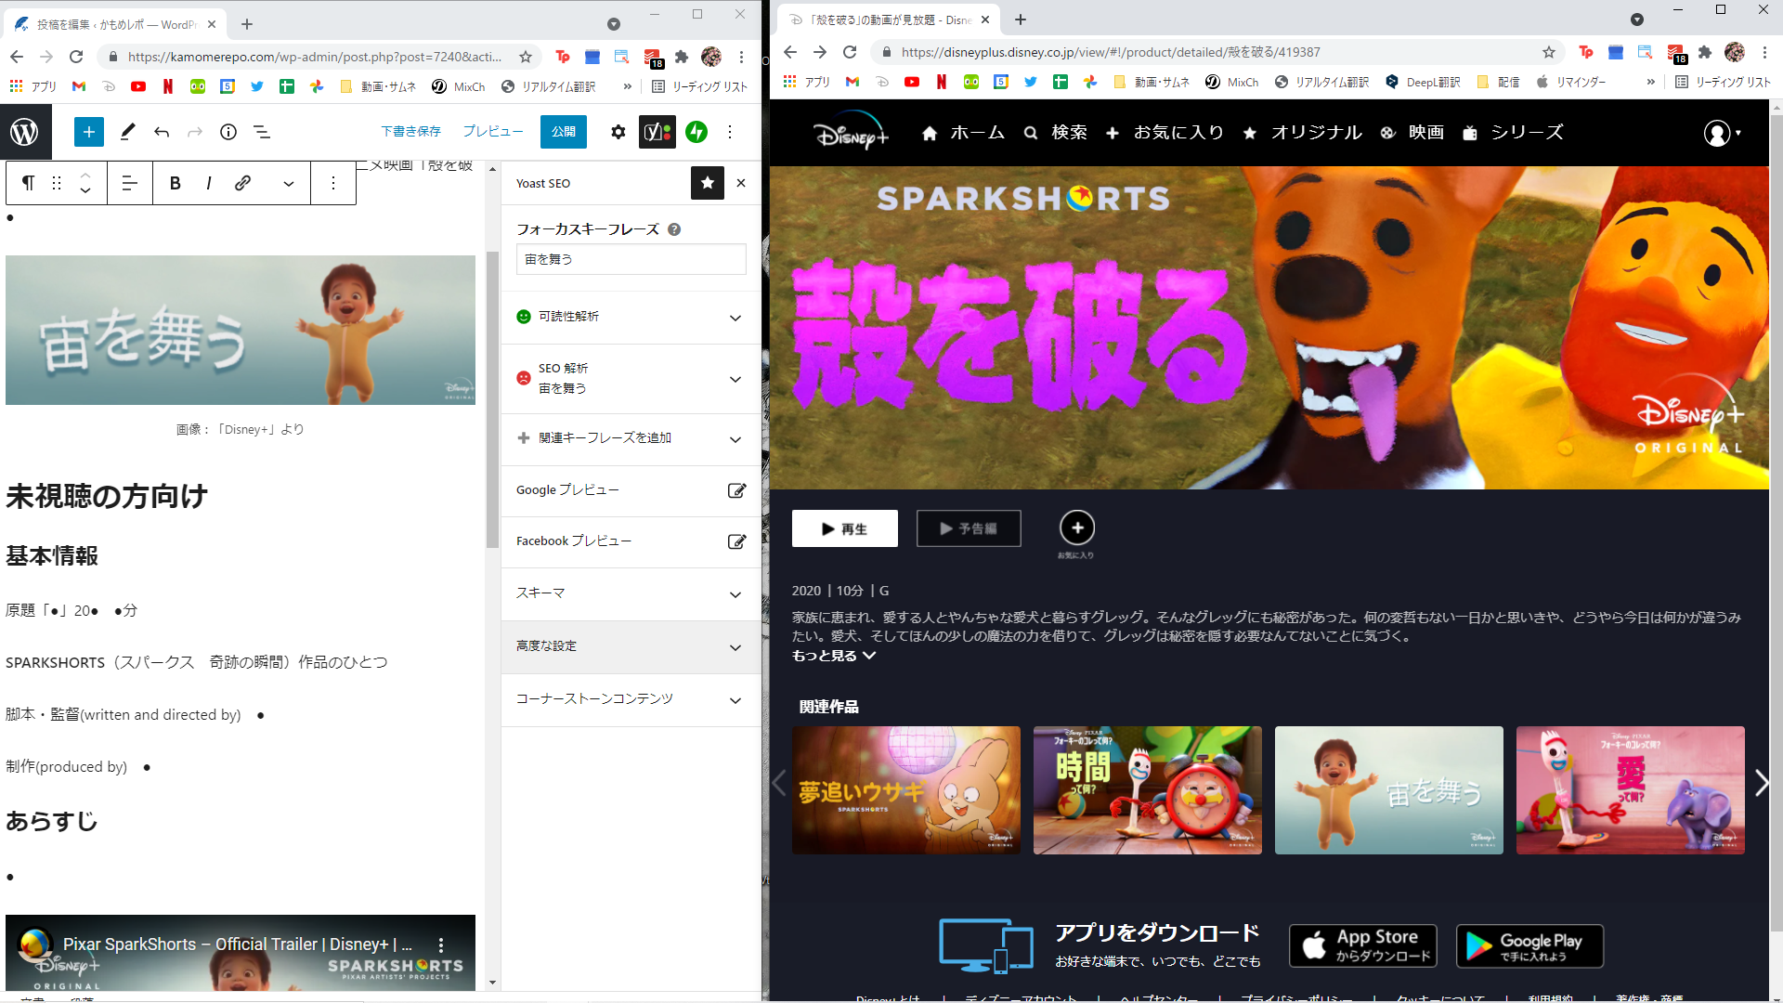The width and height of the screenshot is (1783, 1003).
Task: Toggle the Yoast SEO pinned star button
Action: point(707,183)
